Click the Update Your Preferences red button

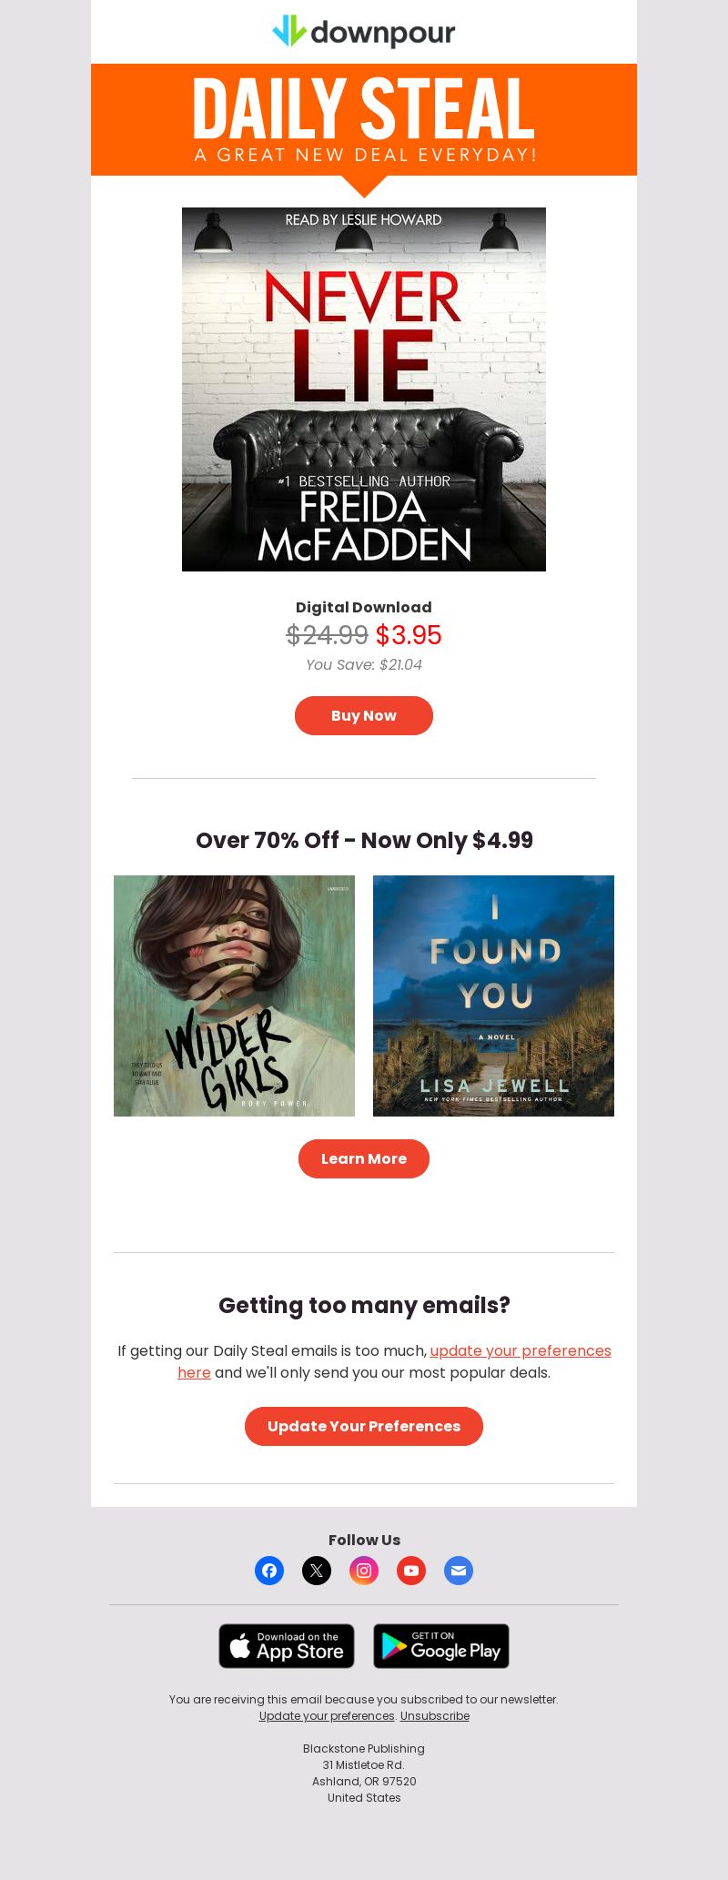point(364,1426)
